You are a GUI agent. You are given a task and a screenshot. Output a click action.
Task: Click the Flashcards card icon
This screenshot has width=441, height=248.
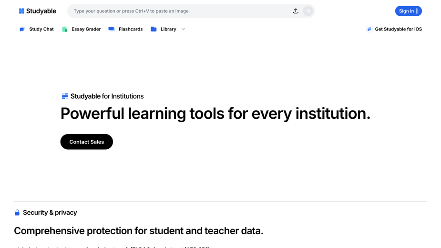click(x=112, y=29)
